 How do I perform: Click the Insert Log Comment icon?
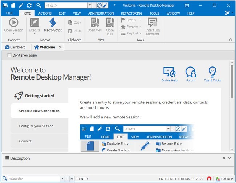[152, 22]
